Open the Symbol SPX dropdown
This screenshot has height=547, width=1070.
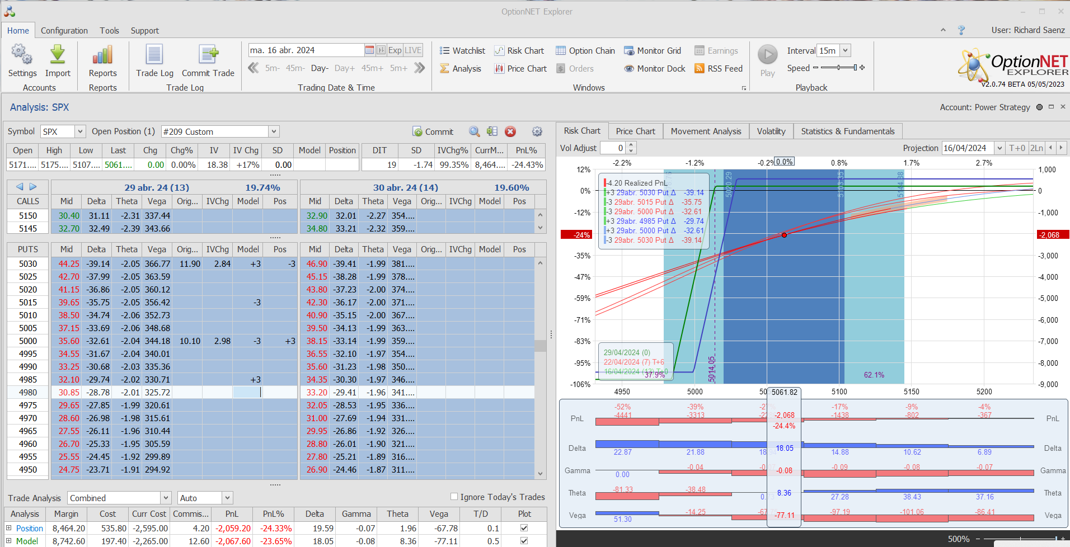(x=80, y=131)
